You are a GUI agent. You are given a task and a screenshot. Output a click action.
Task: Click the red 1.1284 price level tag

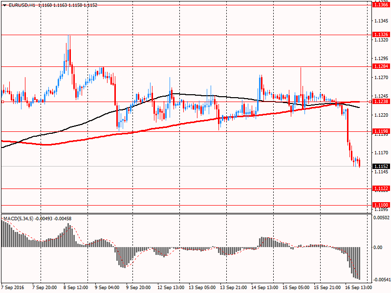pos(380,66)
